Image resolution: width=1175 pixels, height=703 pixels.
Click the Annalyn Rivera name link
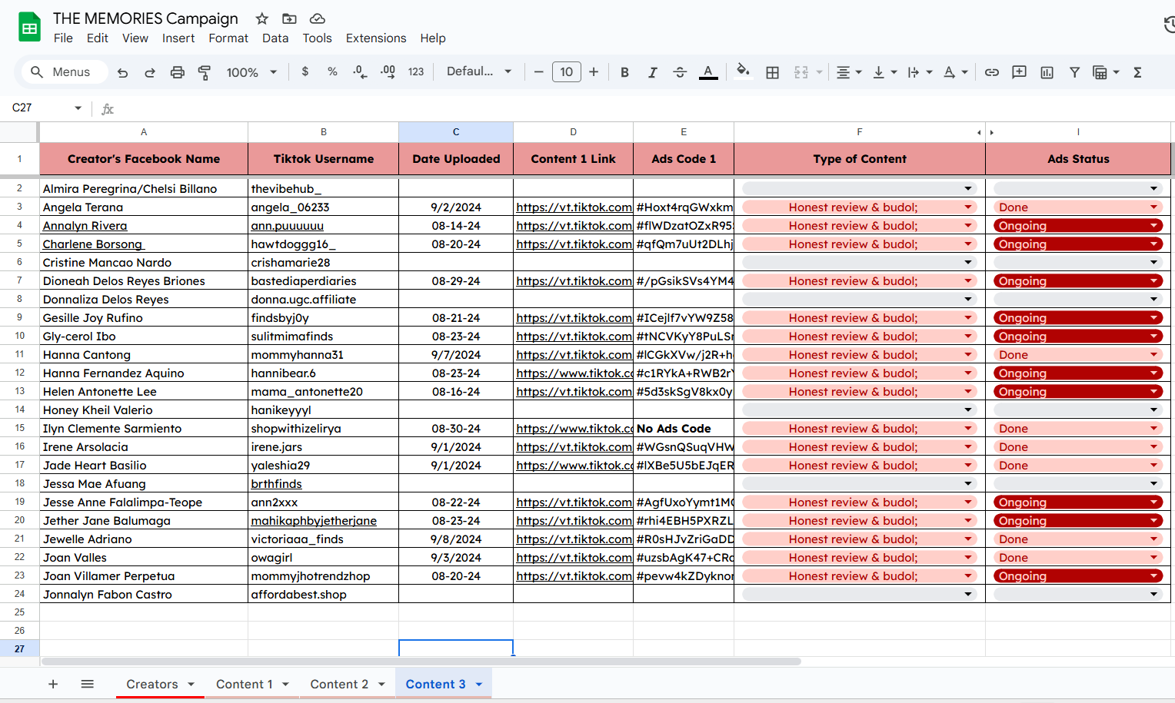[85, 226]
